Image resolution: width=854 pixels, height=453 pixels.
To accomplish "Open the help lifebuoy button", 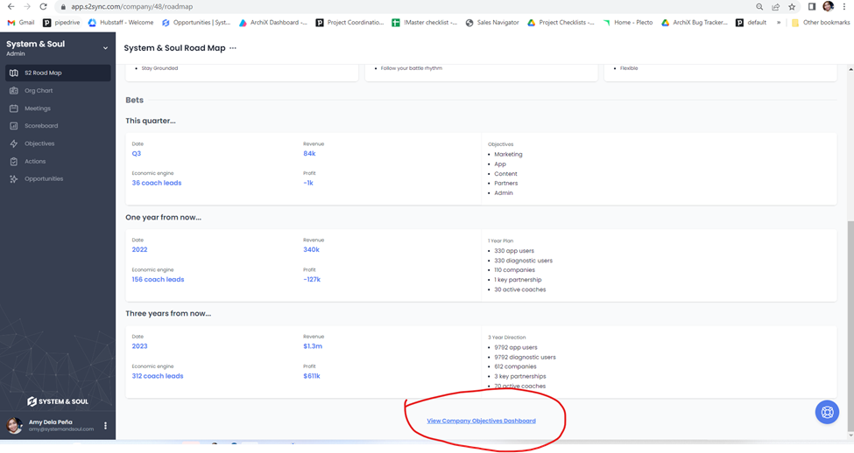I will (827, 412).
